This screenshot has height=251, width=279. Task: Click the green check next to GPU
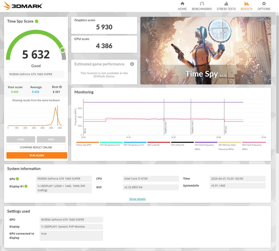(x=17, y=179)
